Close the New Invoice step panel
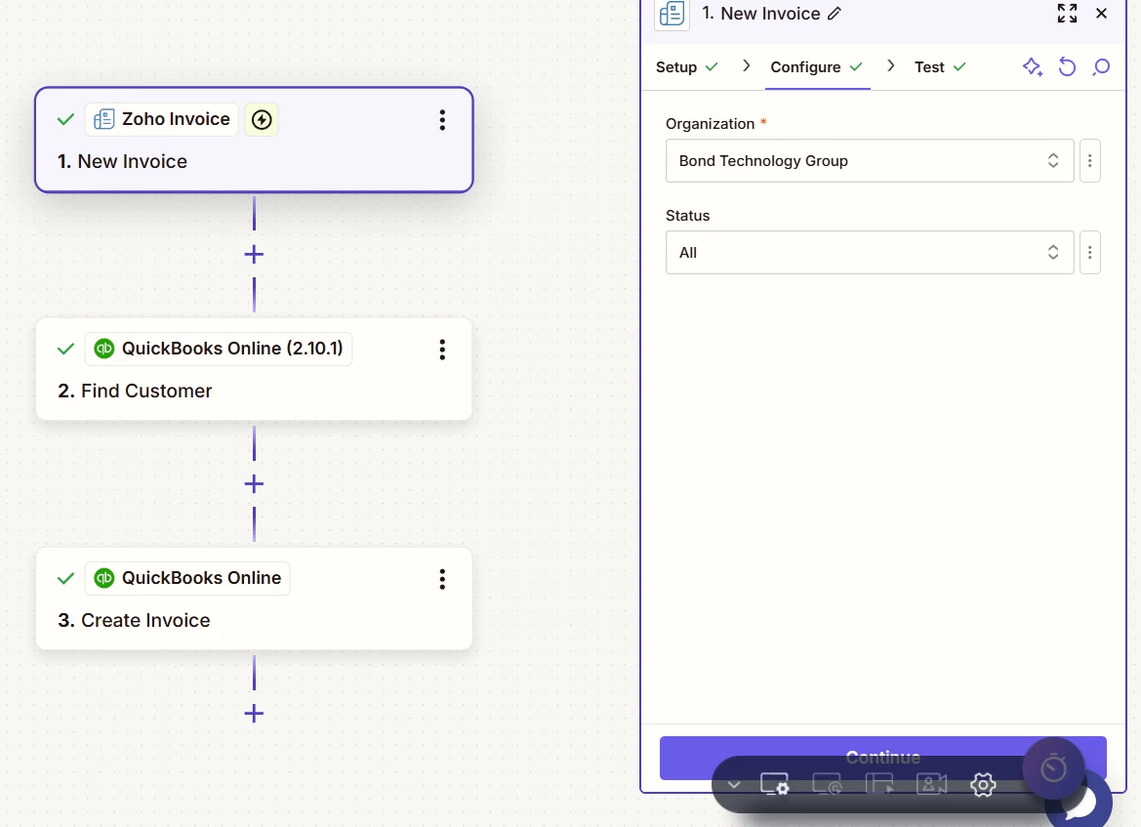 pos(1101,13)
